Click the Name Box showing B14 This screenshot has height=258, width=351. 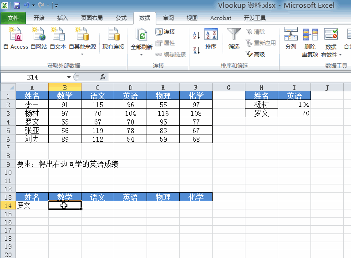tap(33, 77)
